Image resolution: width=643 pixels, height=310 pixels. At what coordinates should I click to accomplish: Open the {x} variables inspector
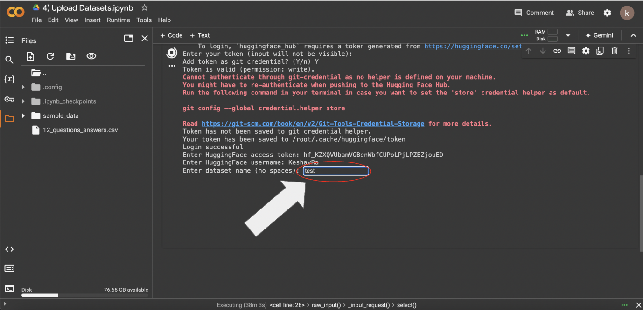[9, 79]
